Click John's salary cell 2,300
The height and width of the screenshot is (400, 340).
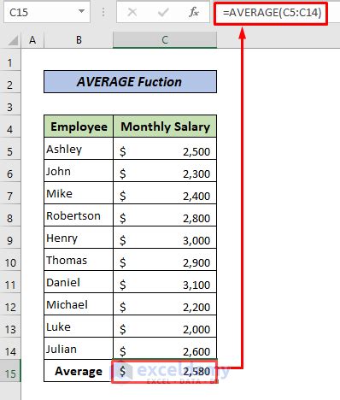[165, 171]
